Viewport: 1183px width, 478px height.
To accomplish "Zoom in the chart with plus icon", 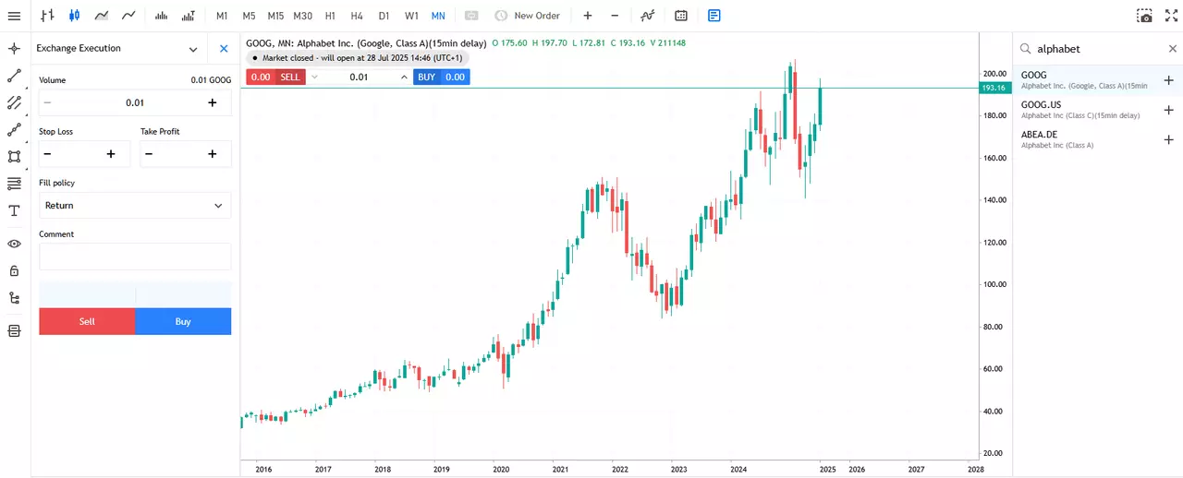I will coord(588,16).
